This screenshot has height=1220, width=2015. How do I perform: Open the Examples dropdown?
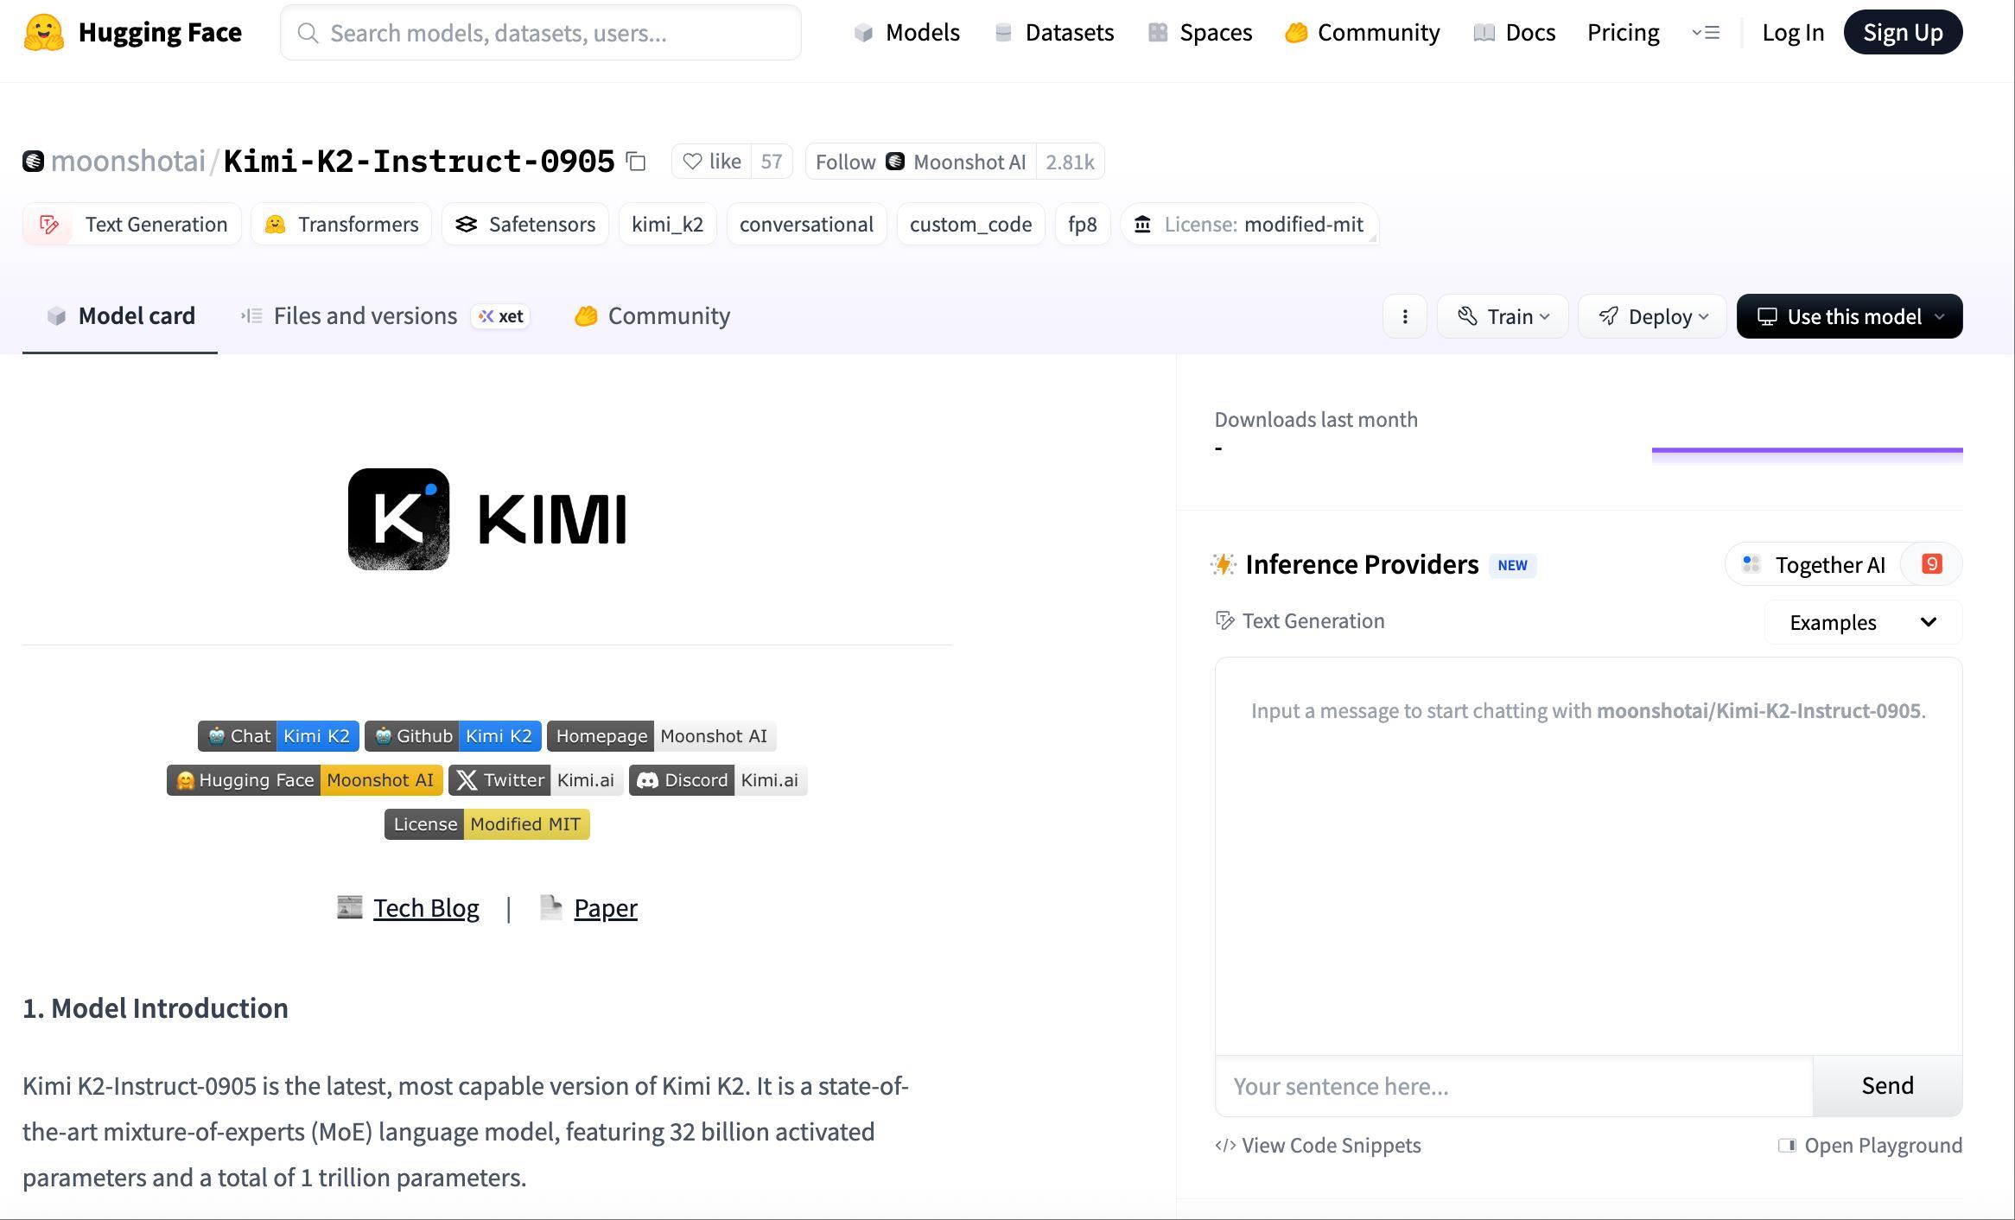point(1863,622)
